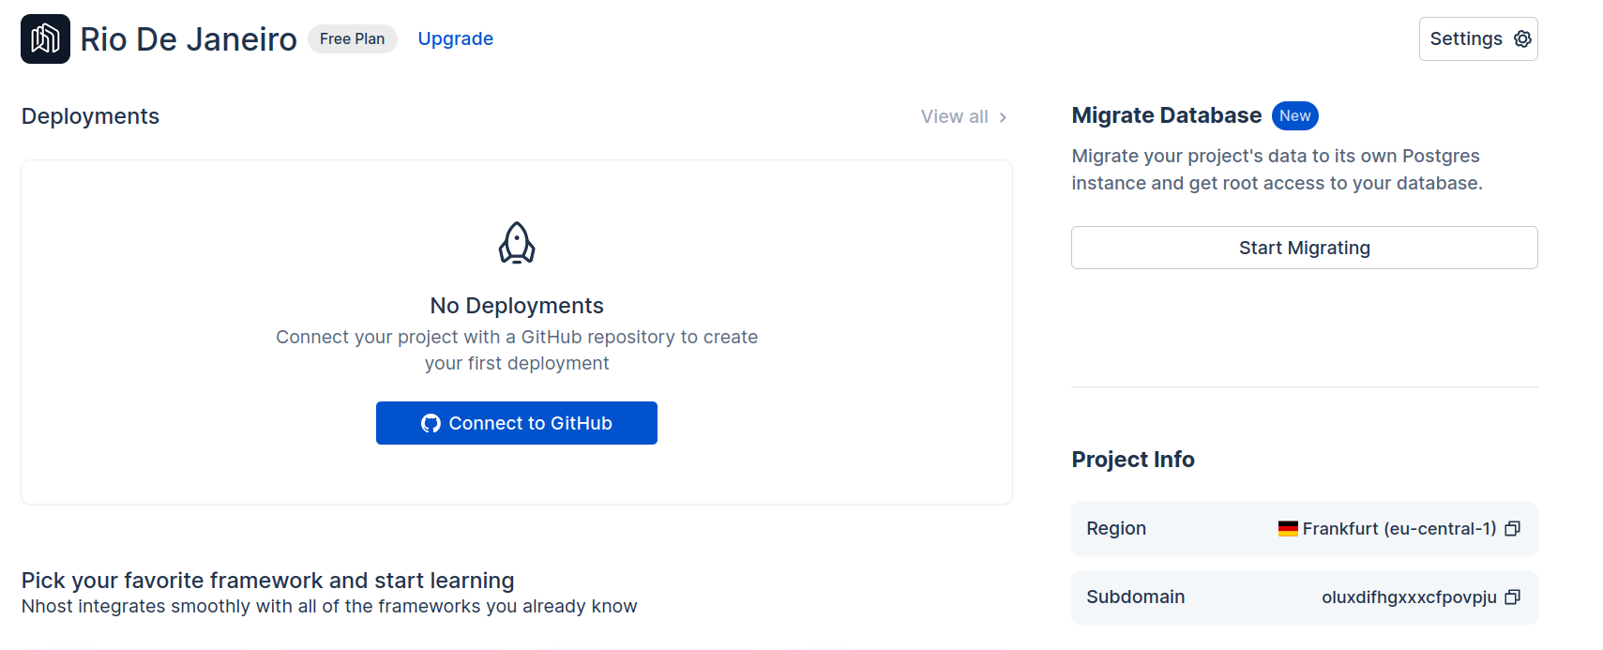Screen dimensions: 1603x650
Task: Click the Migrate Database heading
Action: click(1167, 115)
